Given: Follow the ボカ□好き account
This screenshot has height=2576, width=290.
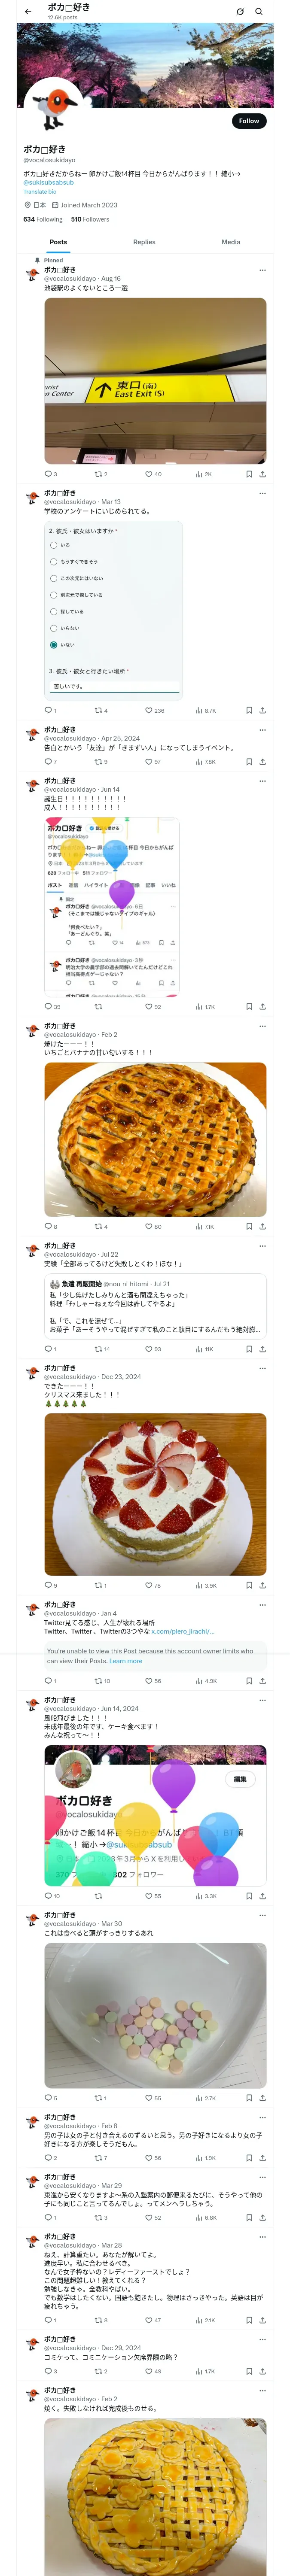Looking at the screenshot, I should (x=249, y=121).
